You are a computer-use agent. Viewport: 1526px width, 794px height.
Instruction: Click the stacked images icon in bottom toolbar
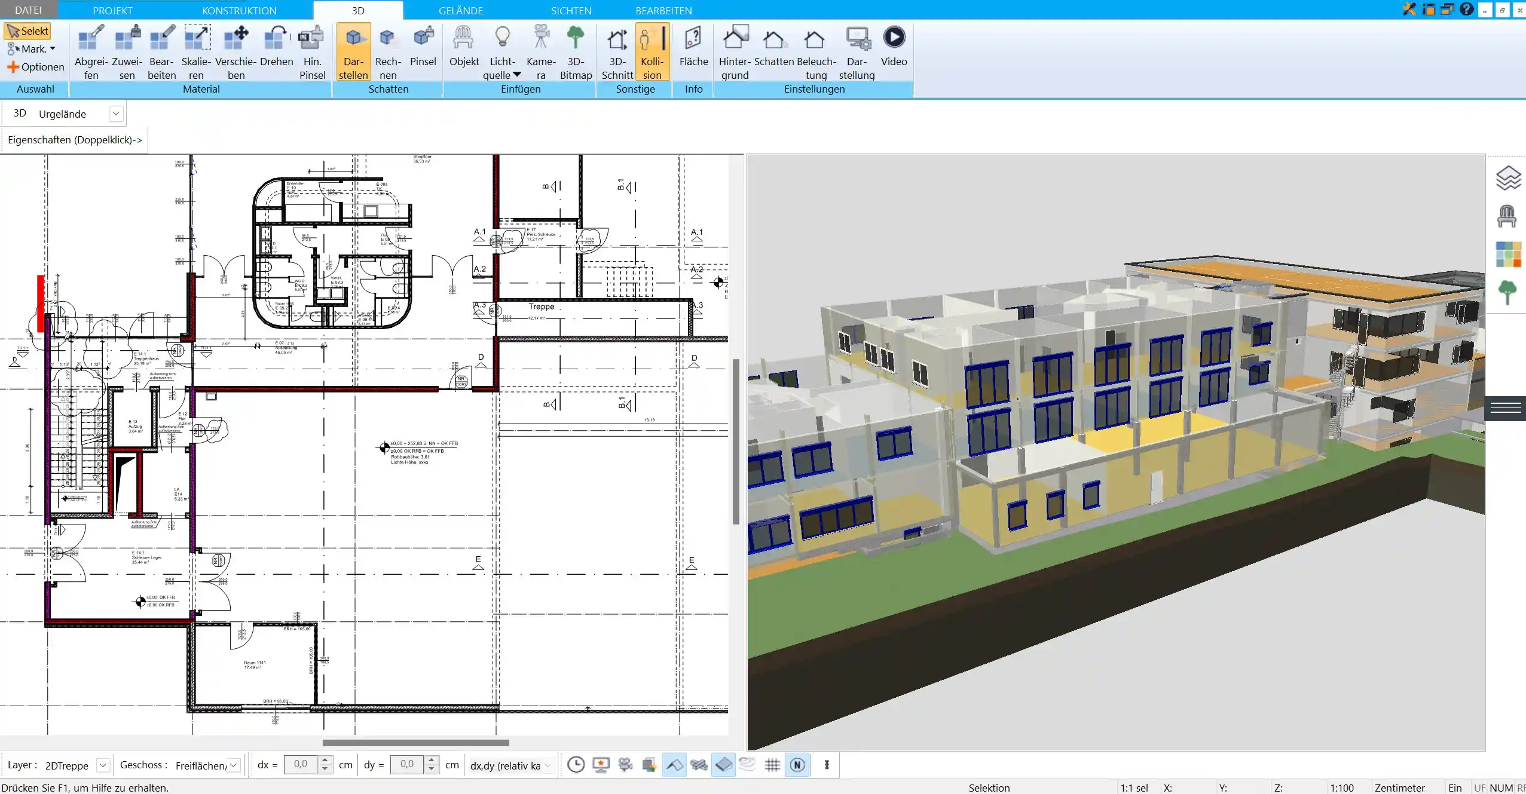pyautogui.click(x=650, y=765)
